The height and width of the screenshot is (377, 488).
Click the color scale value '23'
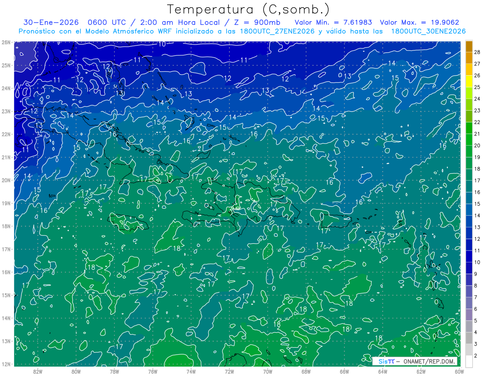[x=477, y=111]
